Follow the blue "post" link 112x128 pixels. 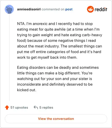pos(69,9)
